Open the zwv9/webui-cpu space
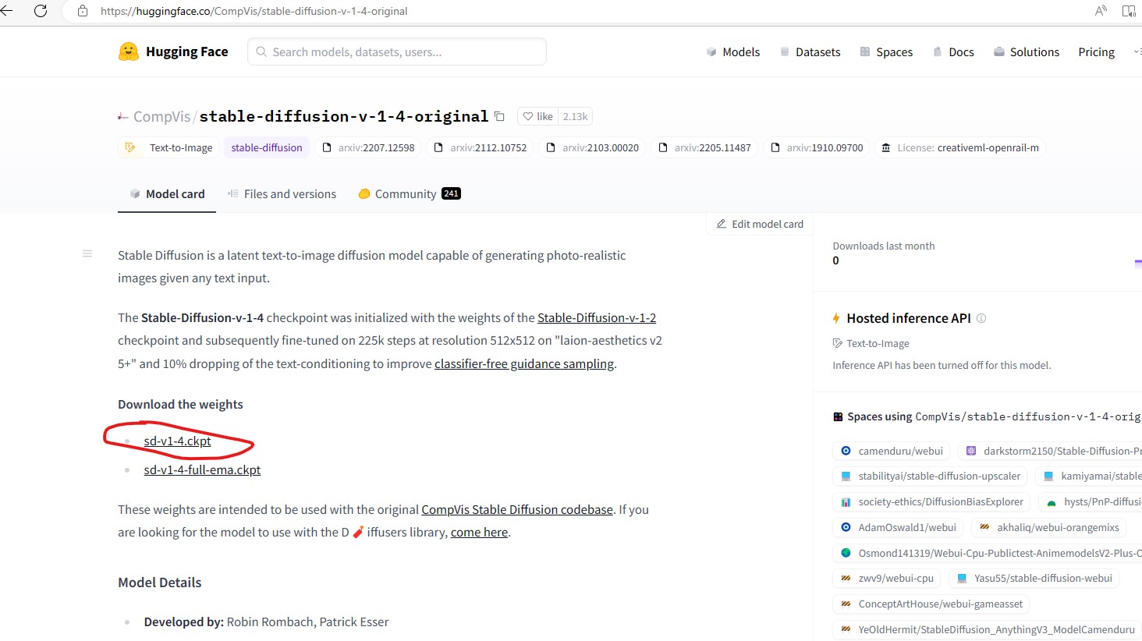The height and width of the screenshot is (641, 1142). pos(888,578)
